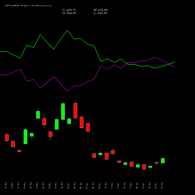Click the green indicator line at its highest peak
The height and width of the screenshot is (195, 195).
67,30
